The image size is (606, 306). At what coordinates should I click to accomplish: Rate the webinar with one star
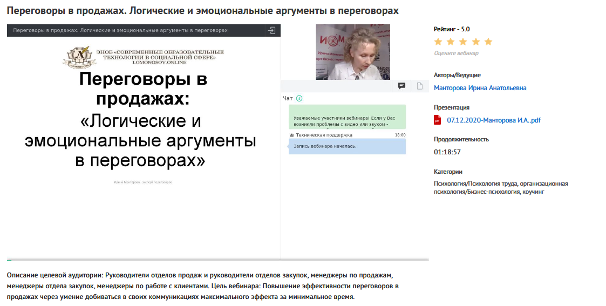click(438, 42)
